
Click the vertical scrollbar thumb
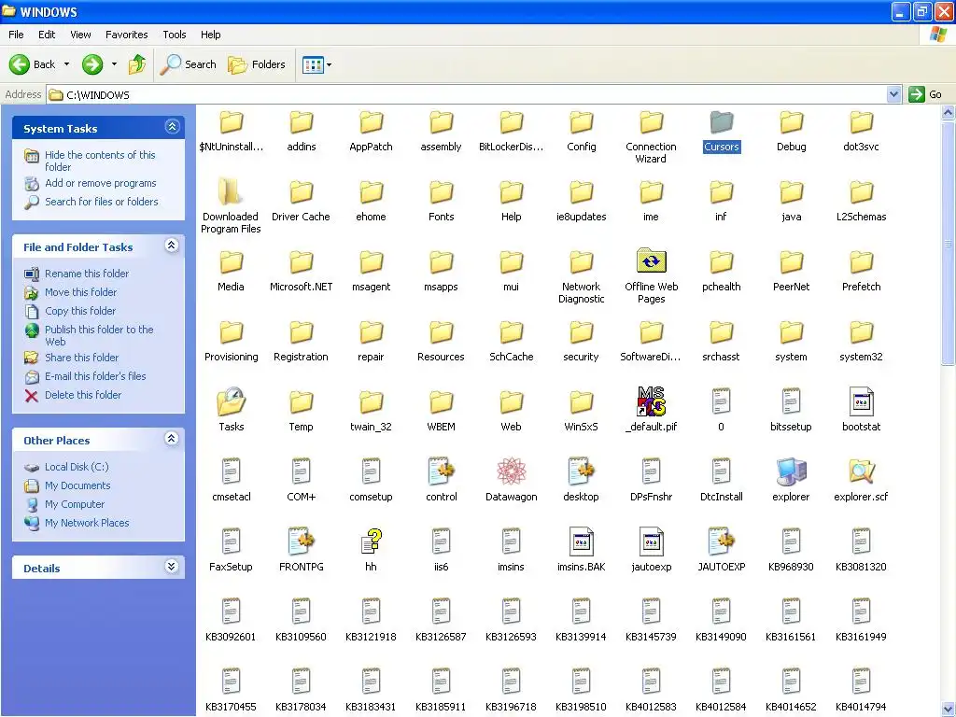click(x=949, y=244)
